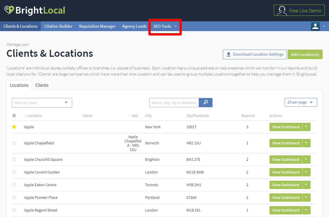Switch to the Clients tab
This screenshot has height=217, width=329.
coord(42,85)
